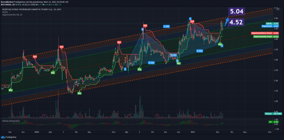Select harmonic pattern point D marker
Image resolution: width=284 pixels, height=140 pixels.
(222, 46)
